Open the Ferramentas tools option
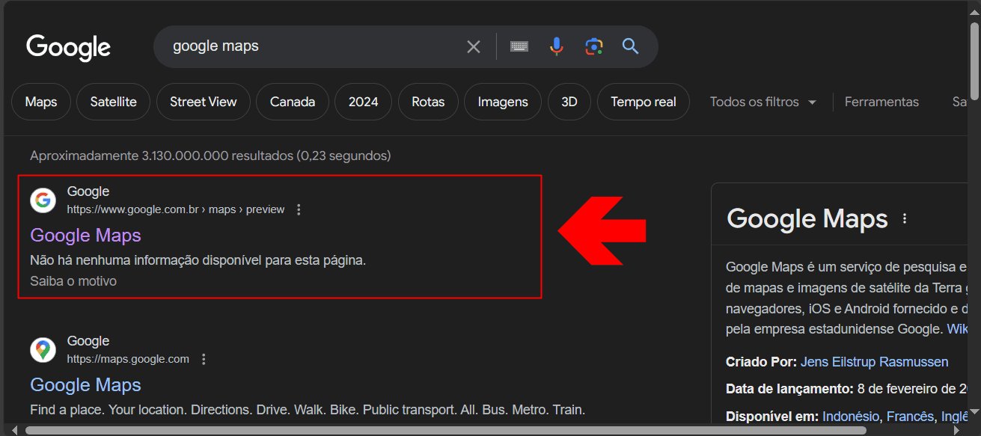The image size is (981, 436). pos(881,102)
